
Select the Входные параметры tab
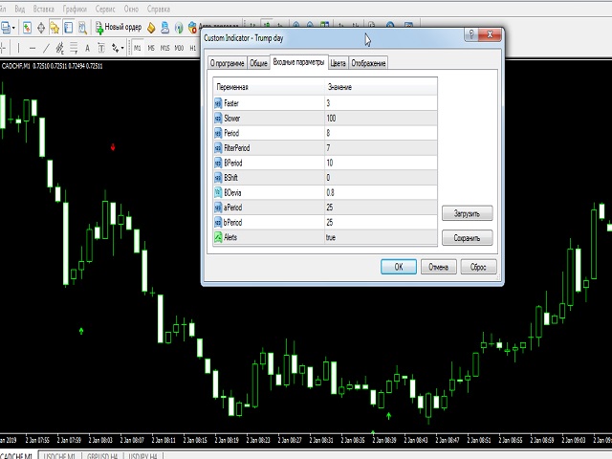click(x=298, y=62)
